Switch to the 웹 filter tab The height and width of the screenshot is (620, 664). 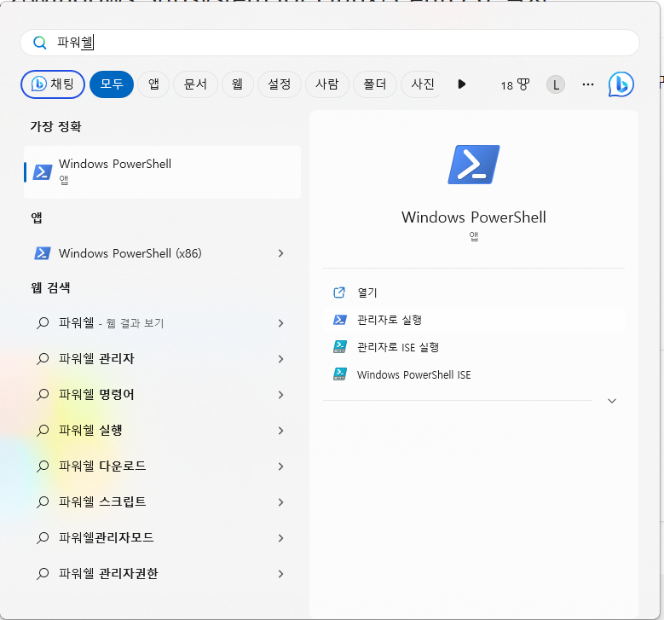(x=237, y=84)
